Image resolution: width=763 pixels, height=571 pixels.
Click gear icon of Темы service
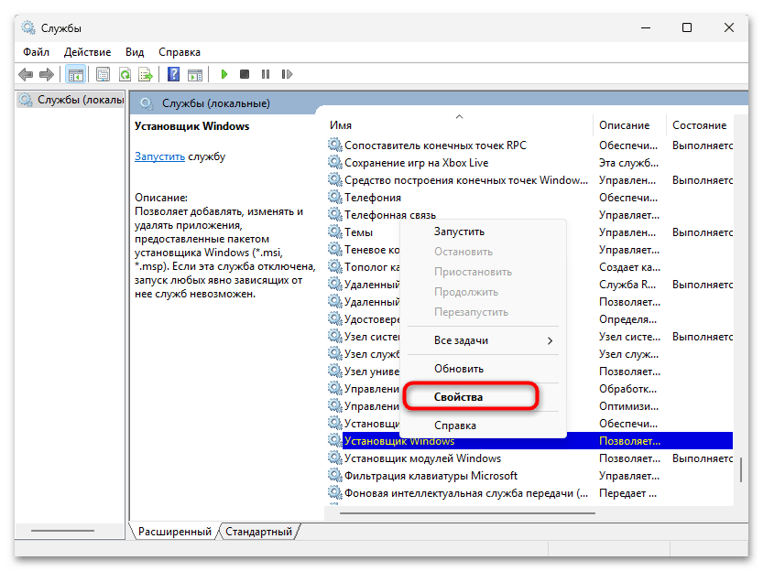[x=335, y=232]
